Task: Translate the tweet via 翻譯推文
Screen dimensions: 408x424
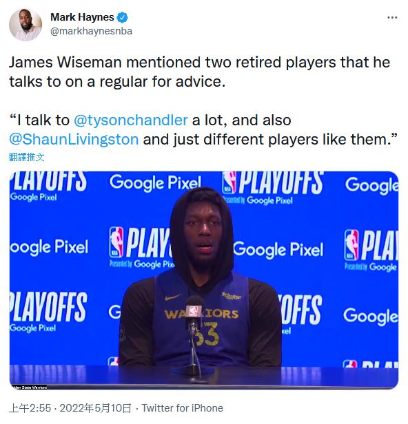Action: (26, 157)
